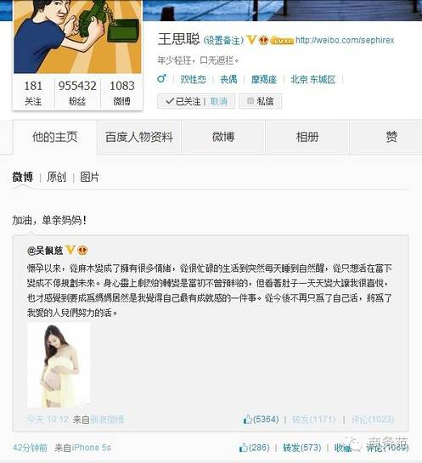Filter posts by 图片 pictures
Viewport: 422px width, 463px height.
click(x=89, y=178)
